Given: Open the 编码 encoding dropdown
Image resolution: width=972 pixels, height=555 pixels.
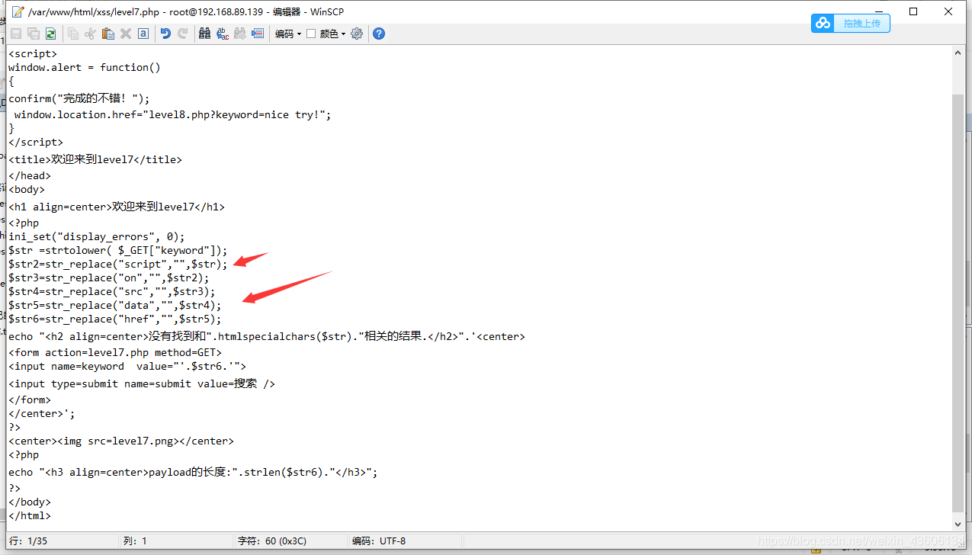Looking at the screenshot, I should (288, 34).
